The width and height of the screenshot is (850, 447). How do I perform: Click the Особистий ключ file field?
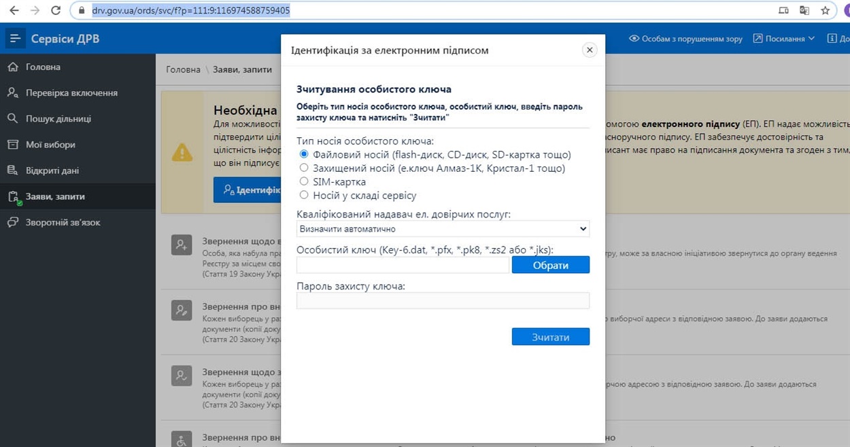click(403, 265)
